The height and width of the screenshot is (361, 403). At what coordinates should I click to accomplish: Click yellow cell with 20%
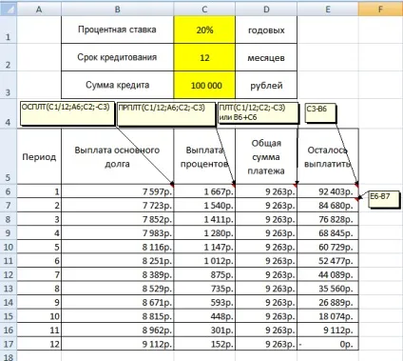click(x=204, y=30)
